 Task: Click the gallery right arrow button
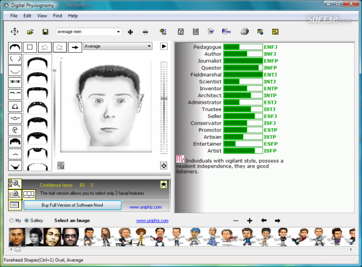click(278, 221)
